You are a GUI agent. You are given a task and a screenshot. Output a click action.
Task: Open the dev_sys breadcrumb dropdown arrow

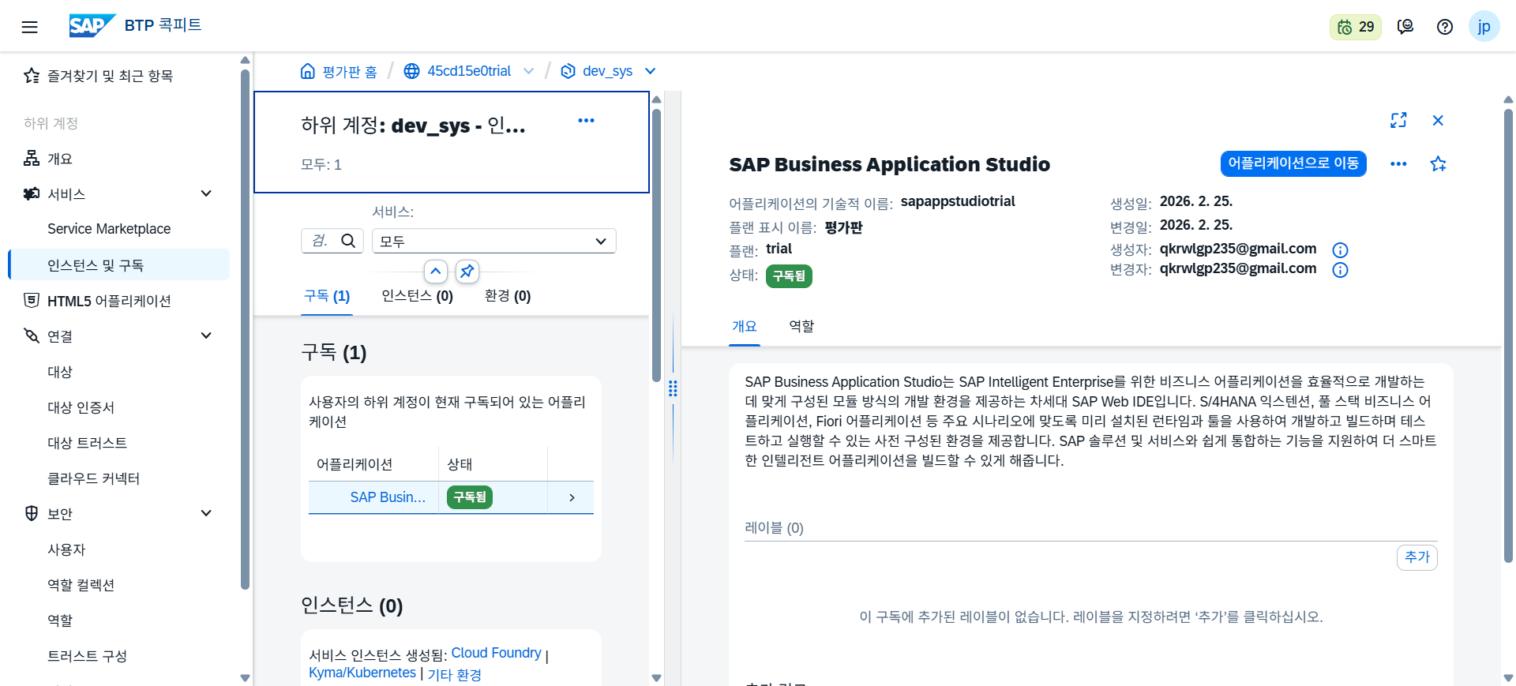pyautogui.click(x=650, y=71)
